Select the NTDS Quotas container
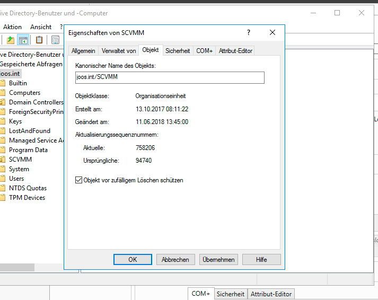Screen dimensions: 378x300 tap(28, 188)
